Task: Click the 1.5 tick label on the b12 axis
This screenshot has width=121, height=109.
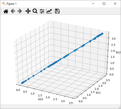Action: click(113, 57)
